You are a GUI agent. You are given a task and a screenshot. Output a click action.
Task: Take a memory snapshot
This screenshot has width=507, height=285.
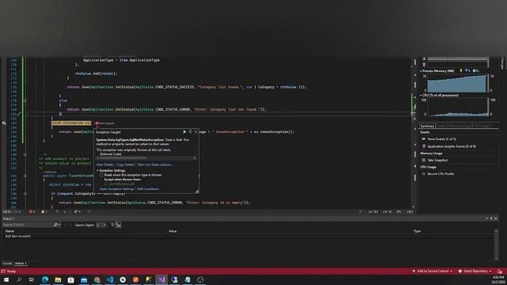coord(437,160)
